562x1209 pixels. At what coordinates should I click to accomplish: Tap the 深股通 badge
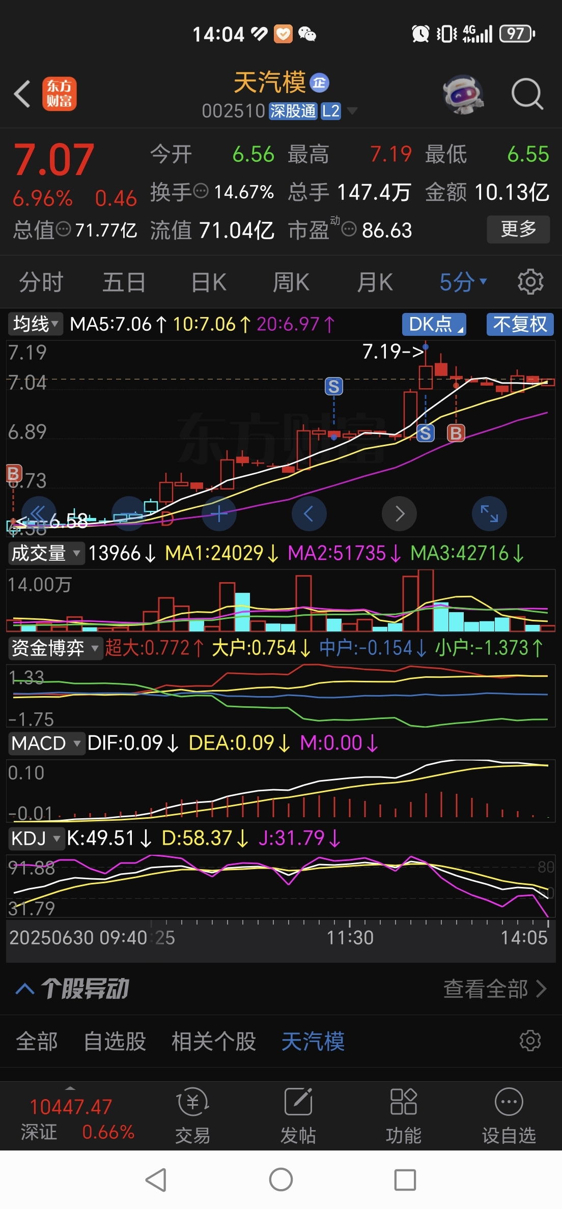(293, 110)
